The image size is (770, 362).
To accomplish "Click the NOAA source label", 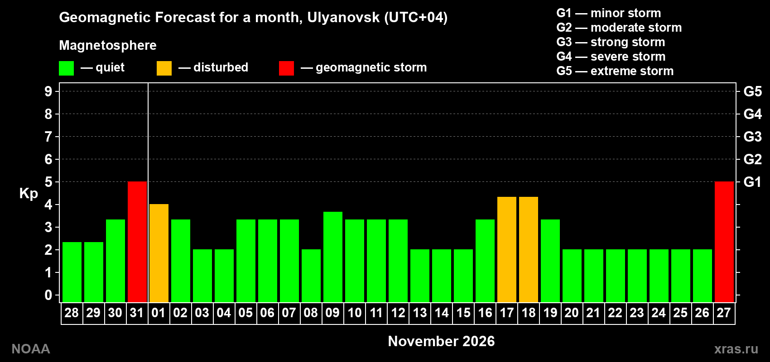I will tap(31, 349).
